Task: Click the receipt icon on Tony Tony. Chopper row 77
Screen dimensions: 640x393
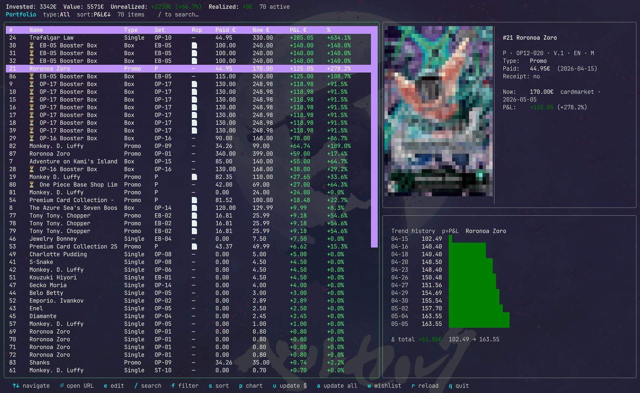Action: (x=194, y=216)
